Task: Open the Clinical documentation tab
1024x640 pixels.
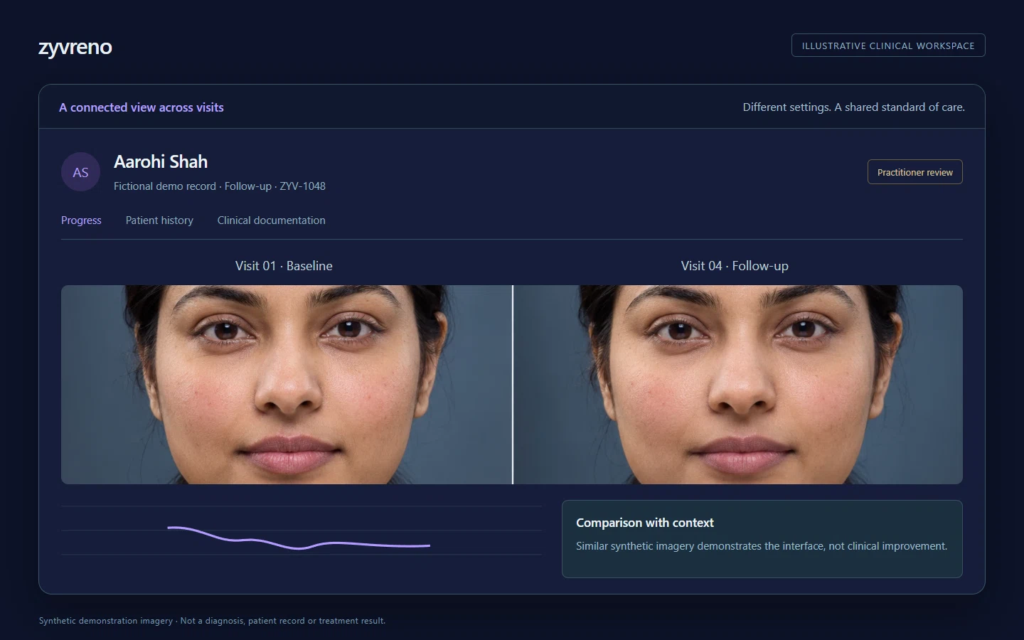Action: click(271, 220)
